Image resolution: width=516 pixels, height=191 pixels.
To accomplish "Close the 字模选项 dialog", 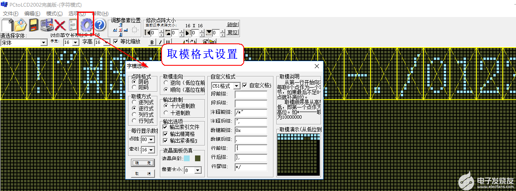I will (x=317, y=66).
